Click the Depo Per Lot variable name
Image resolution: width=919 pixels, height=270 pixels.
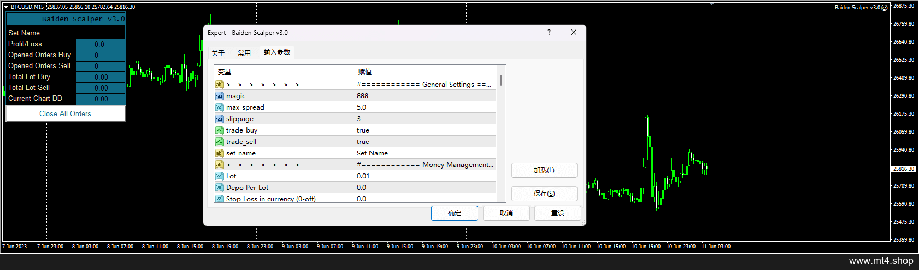tap(247, 188)
